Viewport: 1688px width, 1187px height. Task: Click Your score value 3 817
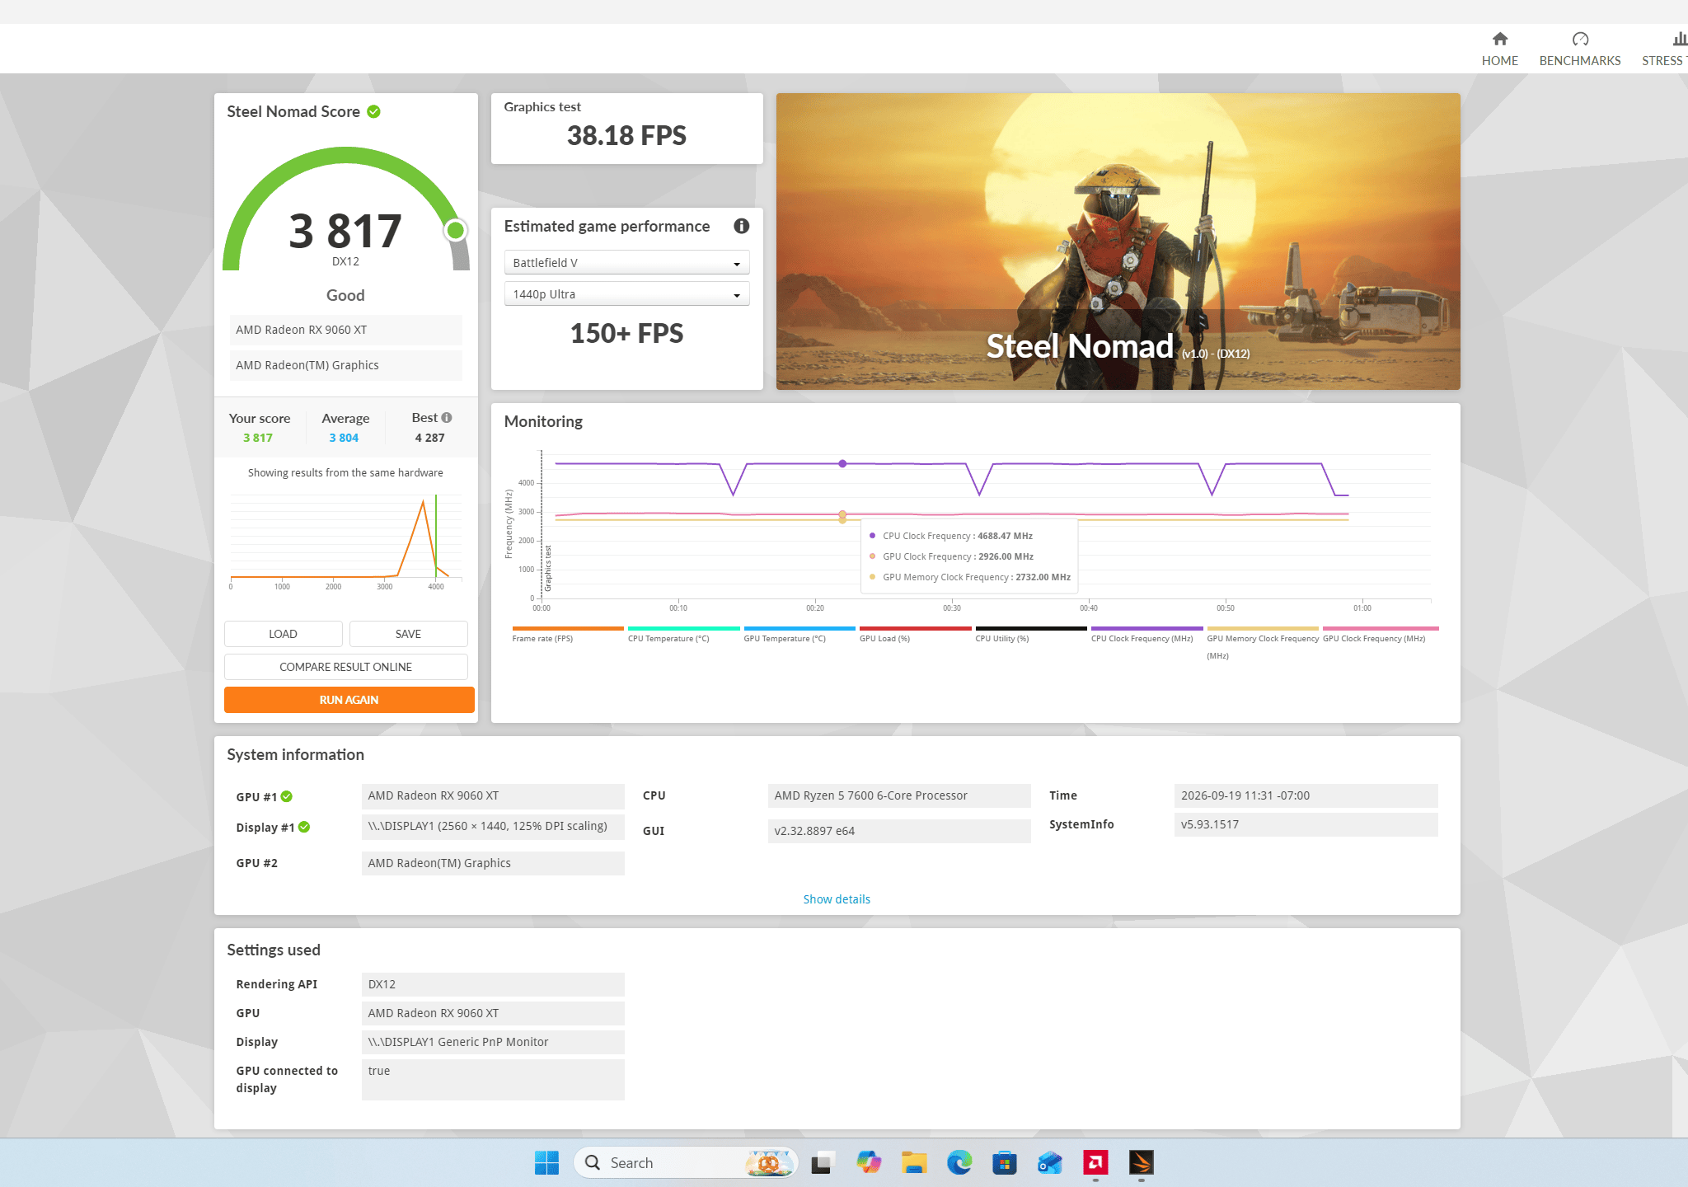pyautogui.click(x=258, y=438)
